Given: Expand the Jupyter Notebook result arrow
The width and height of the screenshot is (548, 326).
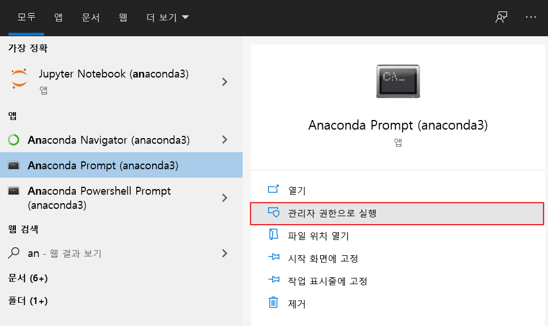Looking at the screenshot, I should click(225, 81).
